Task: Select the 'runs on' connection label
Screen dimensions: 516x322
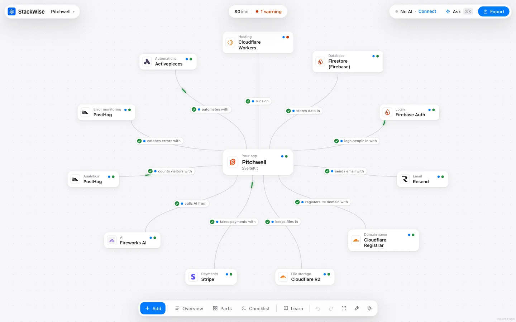Action: pyautogui.click(x=258, y=101)
